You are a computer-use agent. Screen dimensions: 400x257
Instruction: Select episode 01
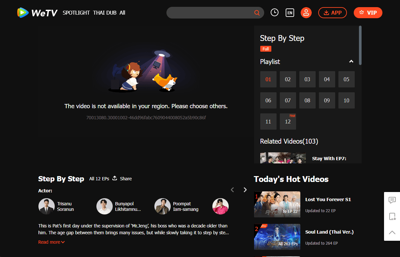tap(268, 79)
